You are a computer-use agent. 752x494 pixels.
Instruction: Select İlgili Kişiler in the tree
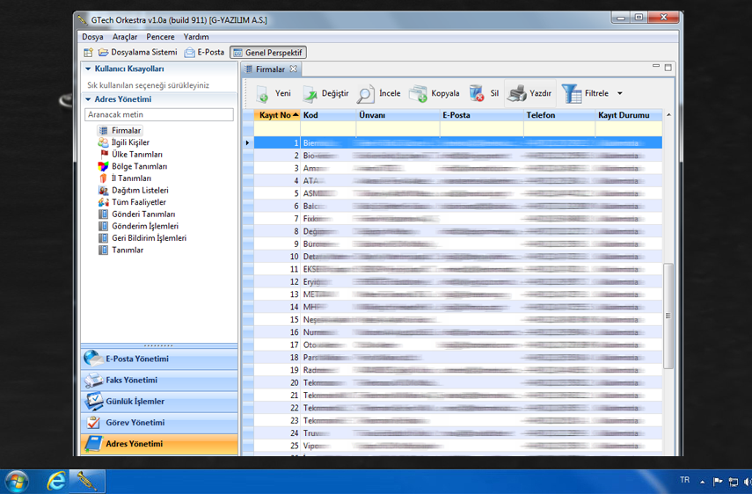click(x=130, y=142)
